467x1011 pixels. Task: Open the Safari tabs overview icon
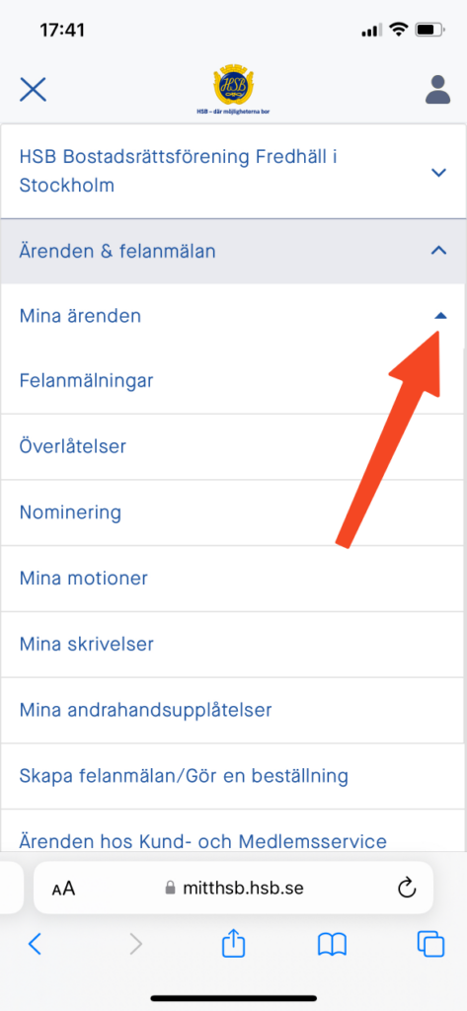(430, 945)
